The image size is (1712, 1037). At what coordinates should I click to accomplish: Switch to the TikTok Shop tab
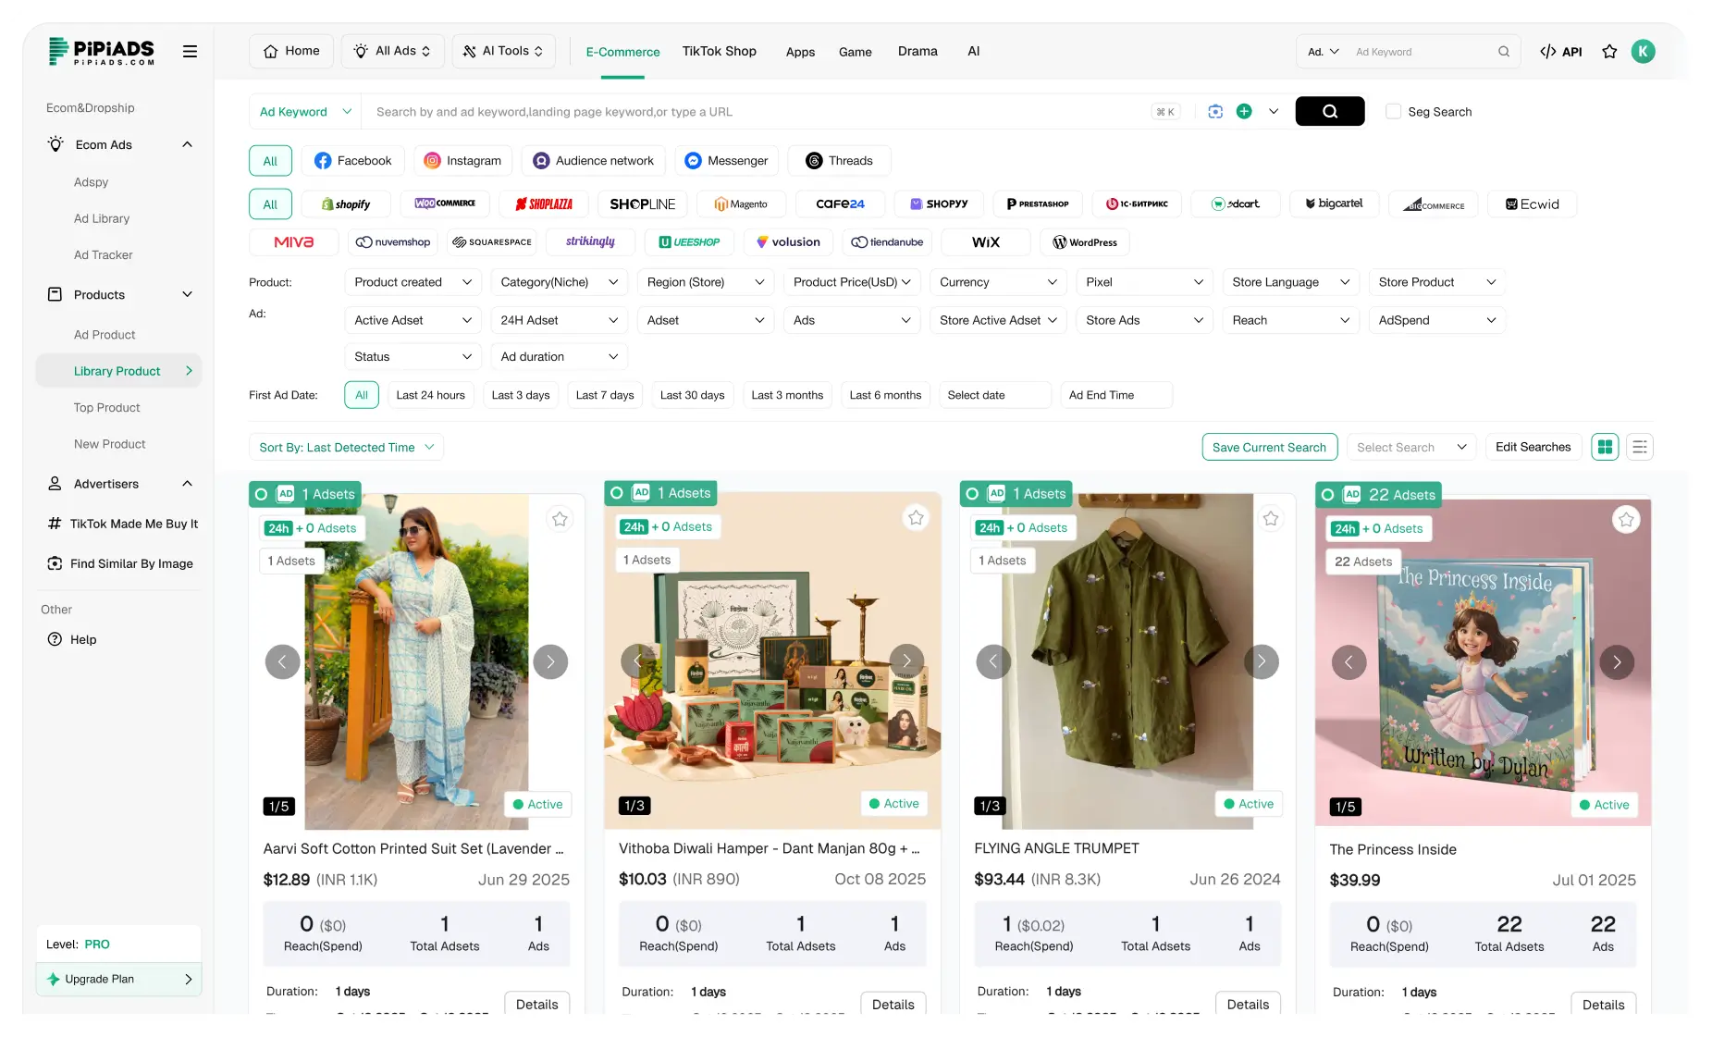[x=719, y=52]
